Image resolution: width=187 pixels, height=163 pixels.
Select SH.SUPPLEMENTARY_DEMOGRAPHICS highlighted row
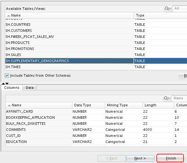96,61
